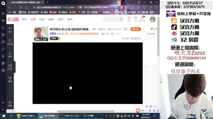Click 分享 share link
This screenshot has width=213, height=119.
(125, 38)
